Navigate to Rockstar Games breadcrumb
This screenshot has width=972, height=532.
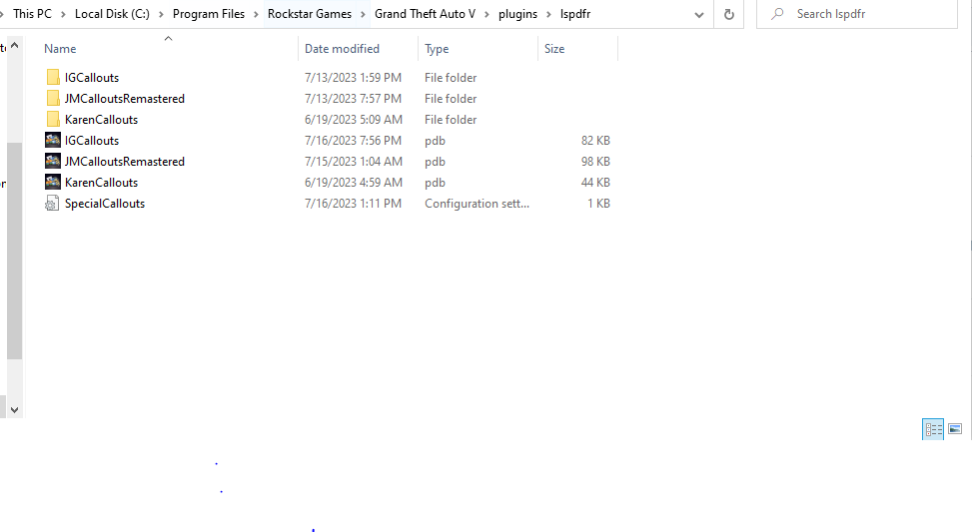[x=310, y=14]
